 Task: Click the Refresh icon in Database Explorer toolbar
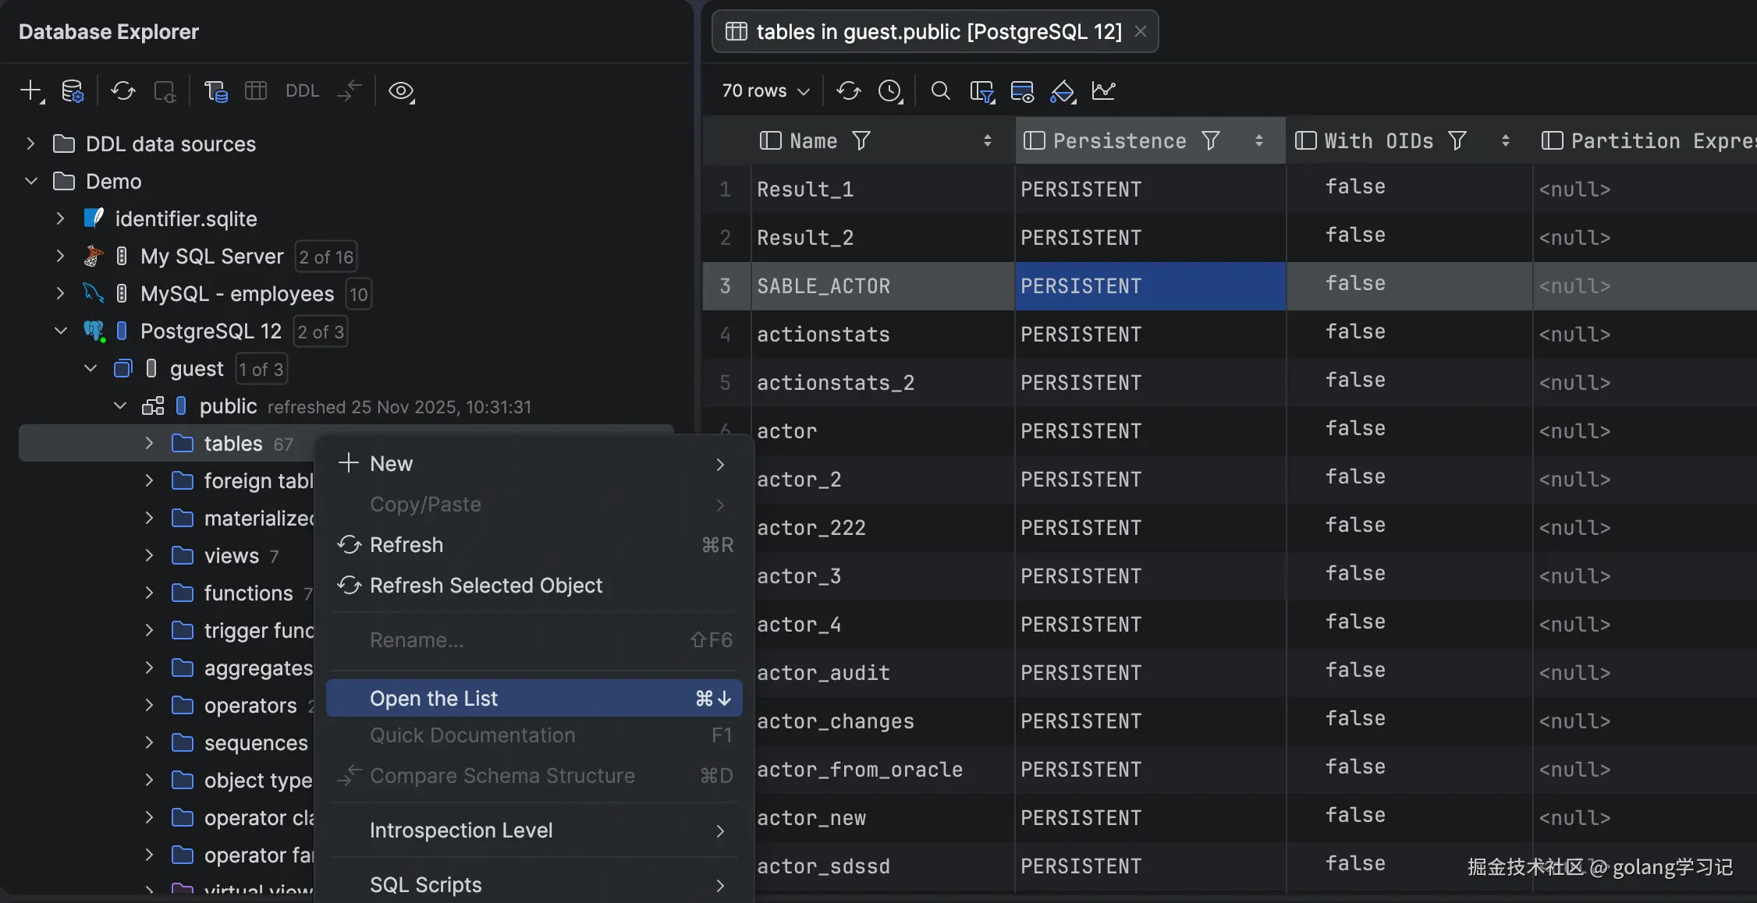pos(122,91)
